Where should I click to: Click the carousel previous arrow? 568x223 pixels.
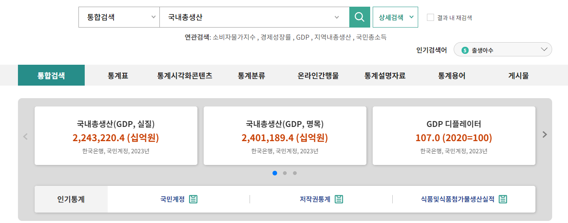25,136
